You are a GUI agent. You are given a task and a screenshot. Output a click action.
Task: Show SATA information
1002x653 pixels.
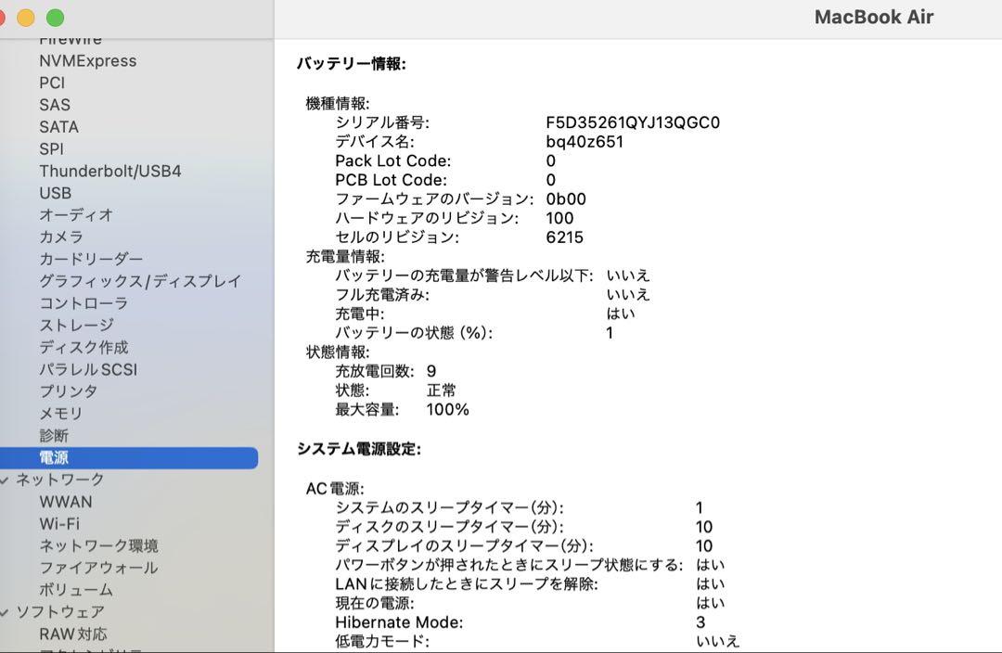(58, 127)
